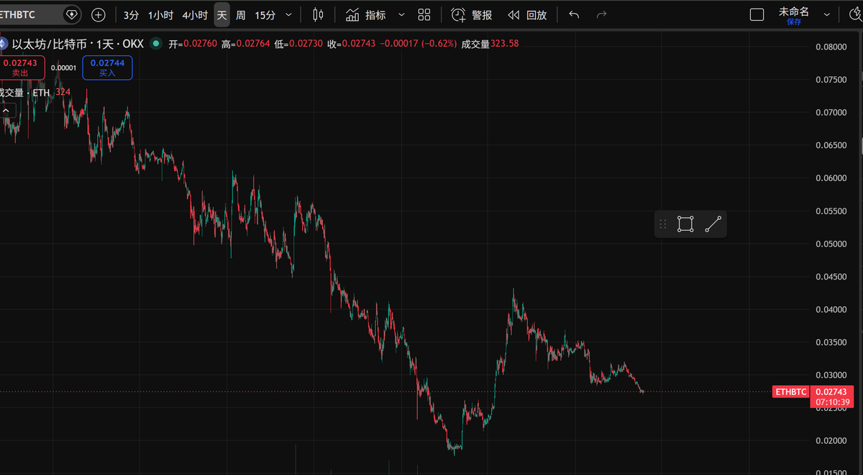Undo the last chart action

pyautogui.click(x=574, y=14)
